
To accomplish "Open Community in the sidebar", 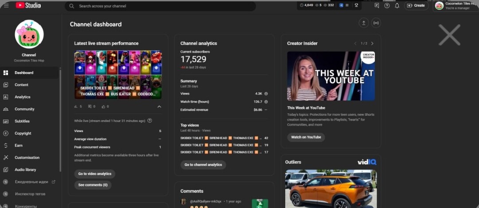I will 29,109.
